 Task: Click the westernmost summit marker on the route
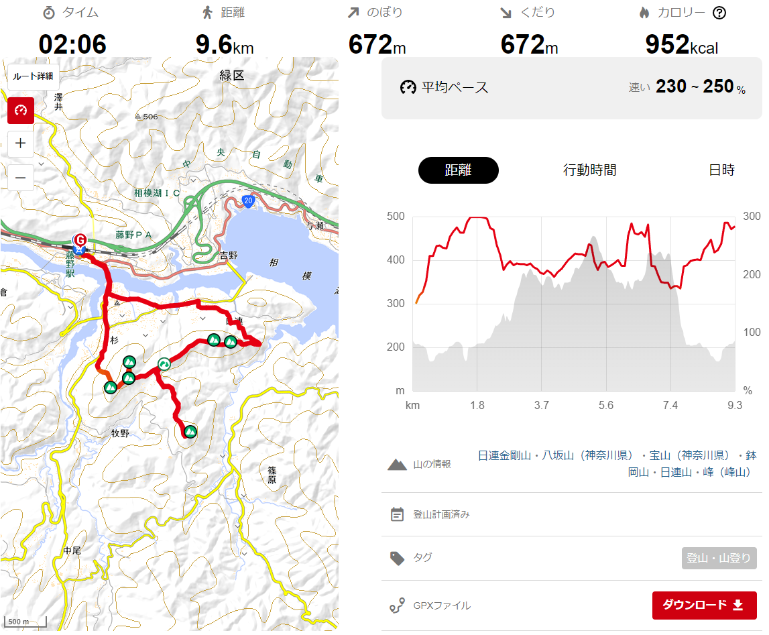111,388
